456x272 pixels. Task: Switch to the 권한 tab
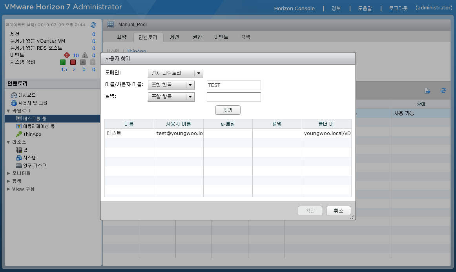[197, 37]
